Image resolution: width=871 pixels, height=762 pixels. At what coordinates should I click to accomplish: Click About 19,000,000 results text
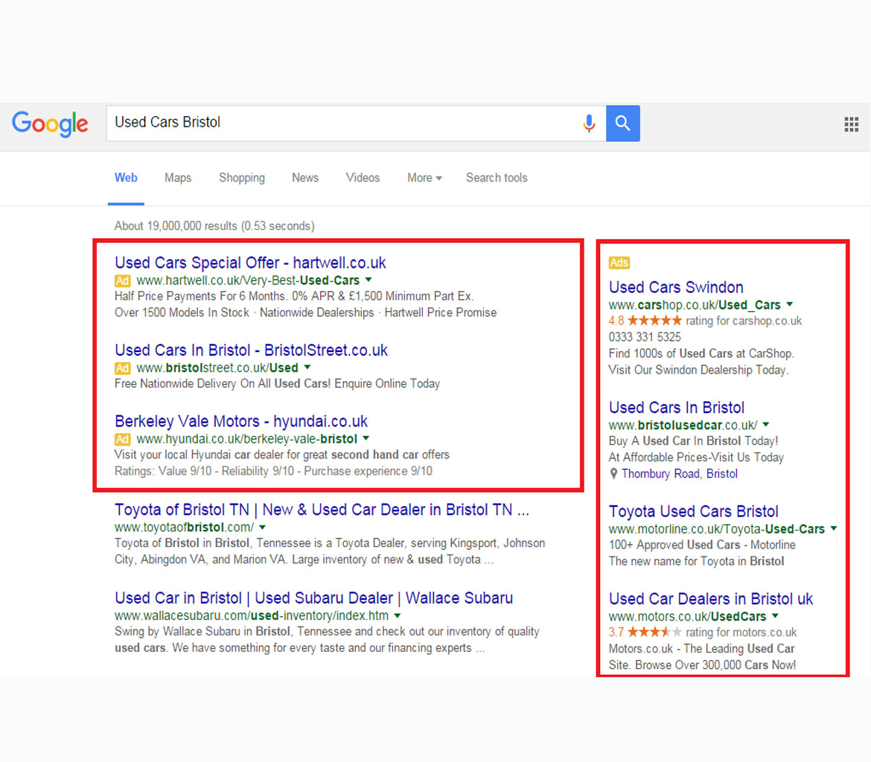214,226
